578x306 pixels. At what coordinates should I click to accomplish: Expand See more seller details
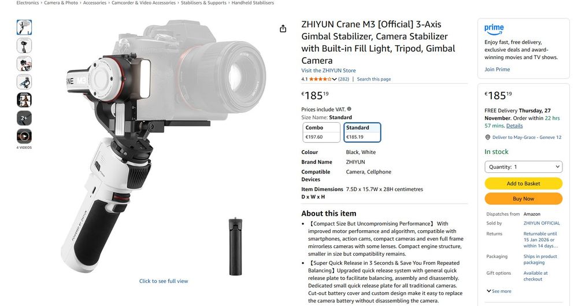(x=499, y=291)
